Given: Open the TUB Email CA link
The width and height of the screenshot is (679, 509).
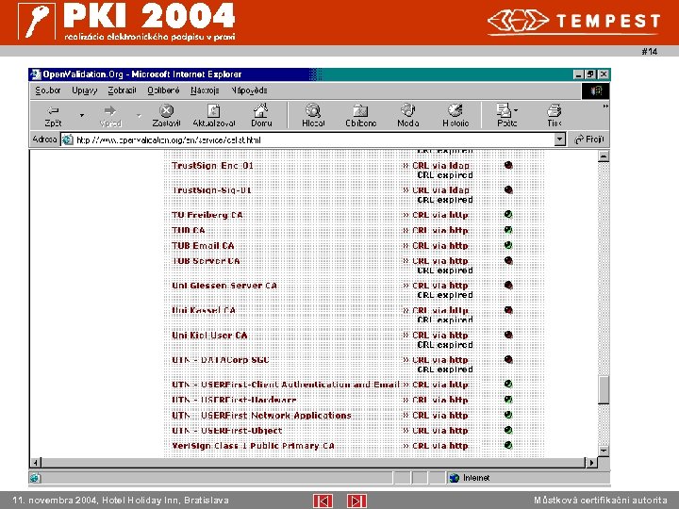Looking at the screenshot, I should pyautogui.click(x=203, y=246).
